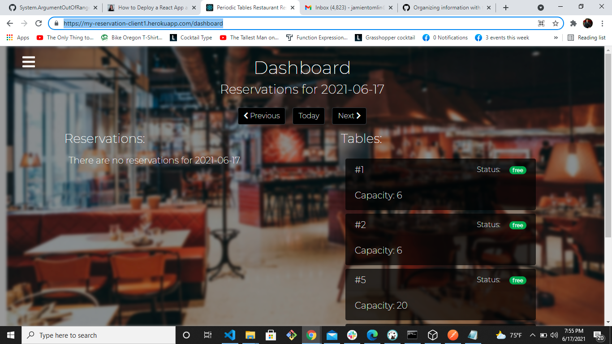Open the Function Expression bookmark
Image resolution: width=612 pixels, height=344 pixels.
(317, 38)
